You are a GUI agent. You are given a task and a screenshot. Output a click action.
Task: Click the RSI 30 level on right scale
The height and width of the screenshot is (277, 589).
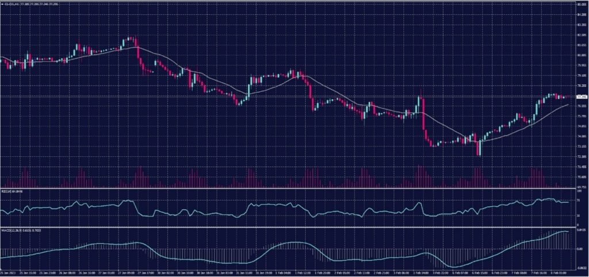click(x=578, y=216)
